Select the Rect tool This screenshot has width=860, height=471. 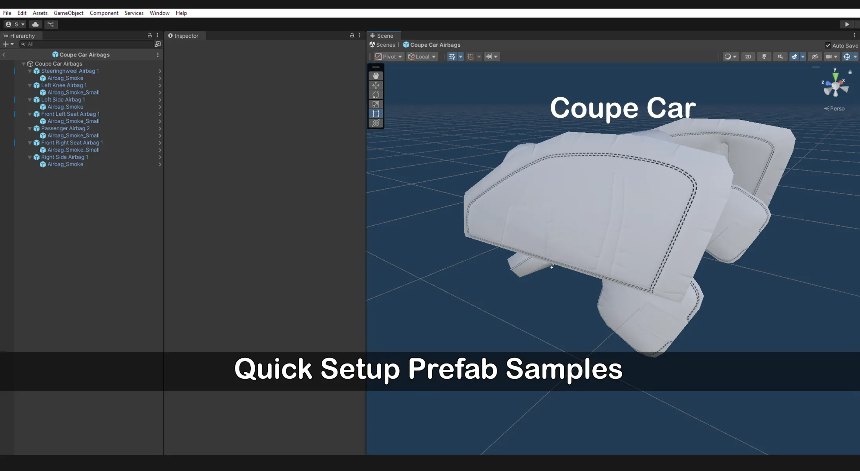pyautogui.click(x=376, y=113)
